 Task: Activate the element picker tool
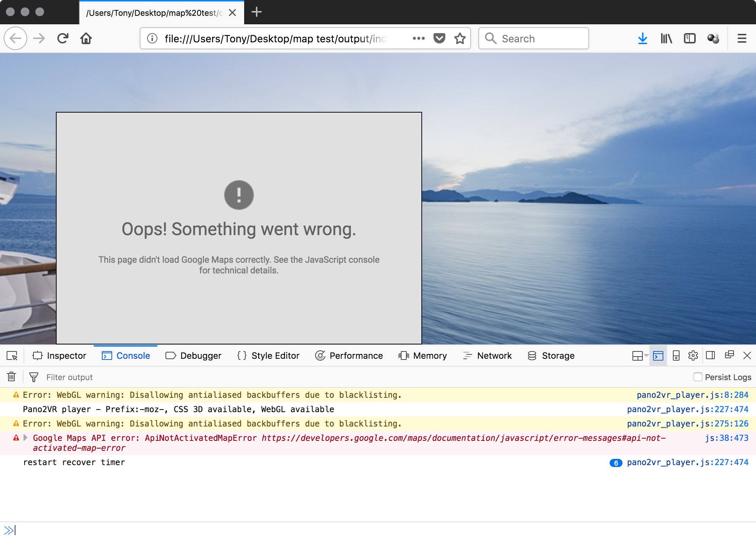pos(12,356)
